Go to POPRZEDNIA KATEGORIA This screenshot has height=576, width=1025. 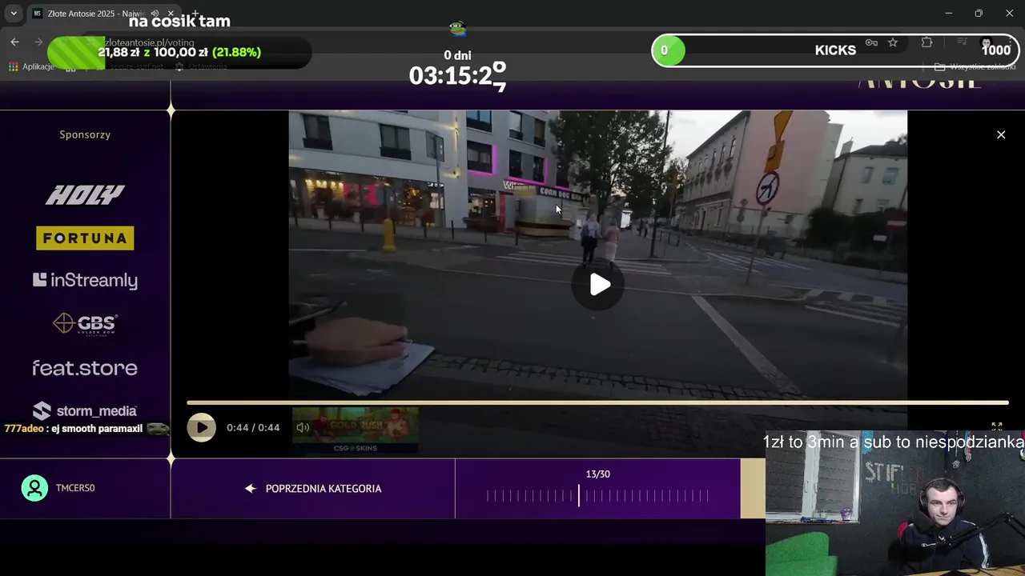pos(313,488)
